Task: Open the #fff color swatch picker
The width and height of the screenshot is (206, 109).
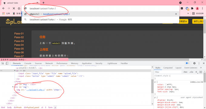Action: pos(166,85)
